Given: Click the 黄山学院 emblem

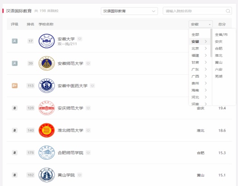Looking at the screenshot, I should pyautogui.click(x=47, y=175).
